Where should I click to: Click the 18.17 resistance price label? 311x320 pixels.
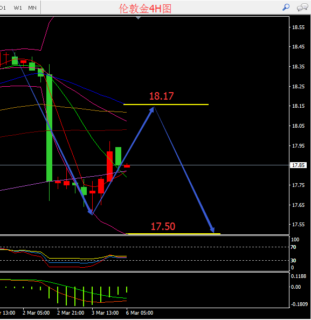coord(161,96)
